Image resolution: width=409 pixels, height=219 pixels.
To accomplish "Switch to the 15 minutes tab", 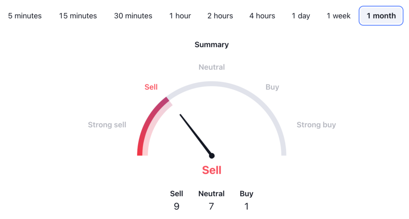I will 78,16.
